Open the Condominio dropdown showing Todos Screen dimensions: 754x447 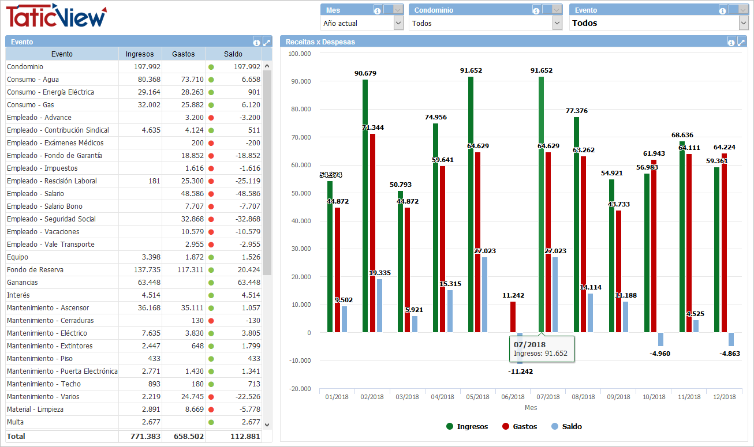[557, 23]
